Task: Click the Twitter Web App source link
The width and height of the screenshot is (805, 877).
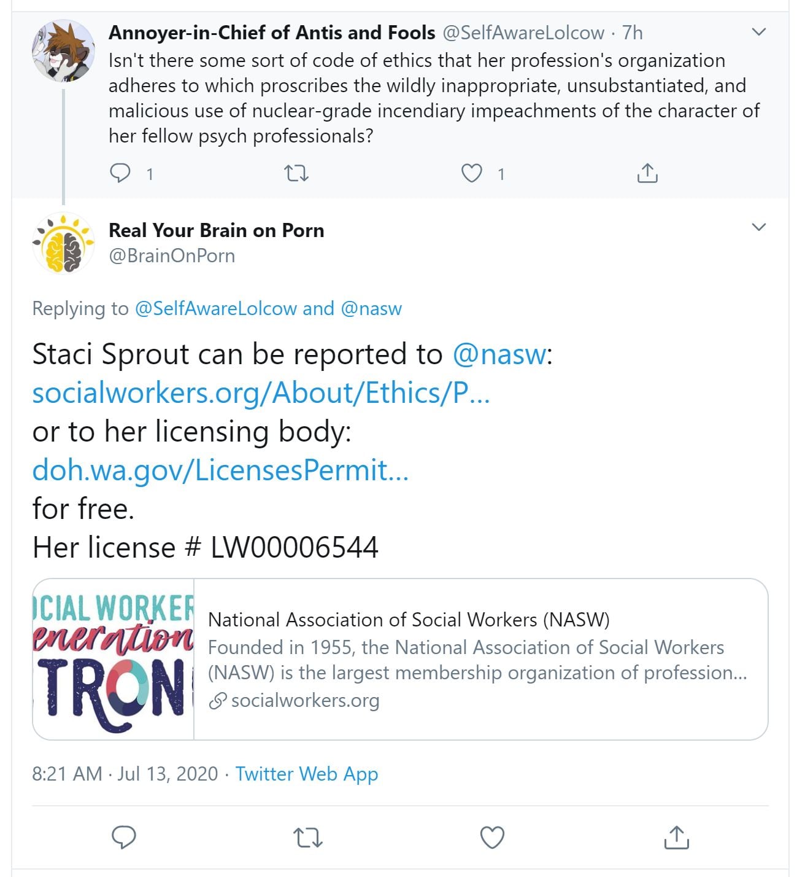Action: (x=307, y=774)
